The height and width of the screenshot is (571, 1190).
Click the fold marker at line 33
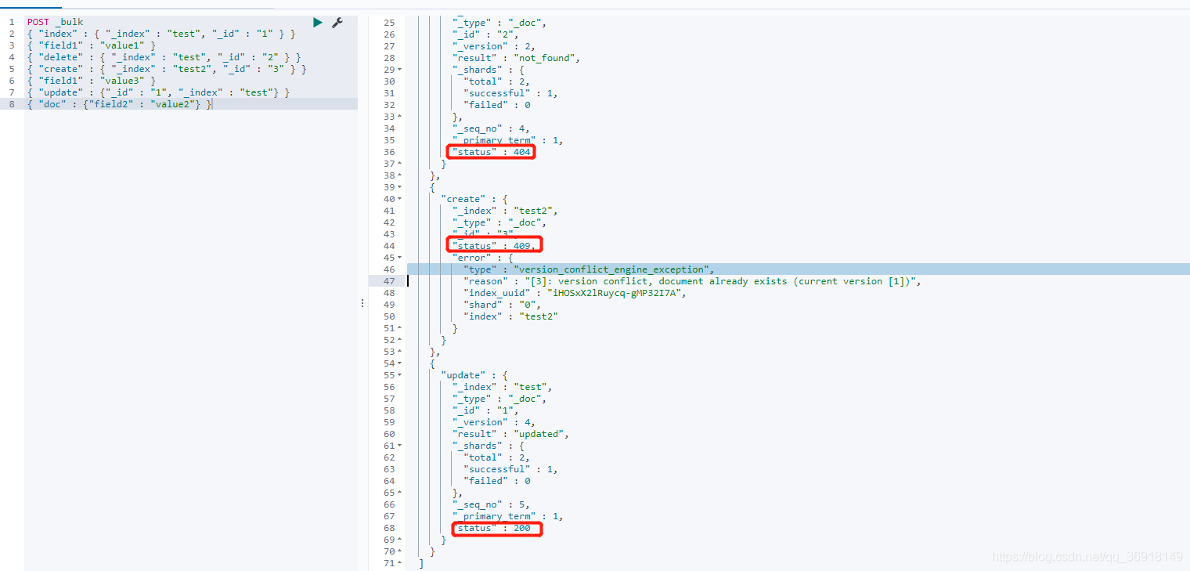click(400, 117)
